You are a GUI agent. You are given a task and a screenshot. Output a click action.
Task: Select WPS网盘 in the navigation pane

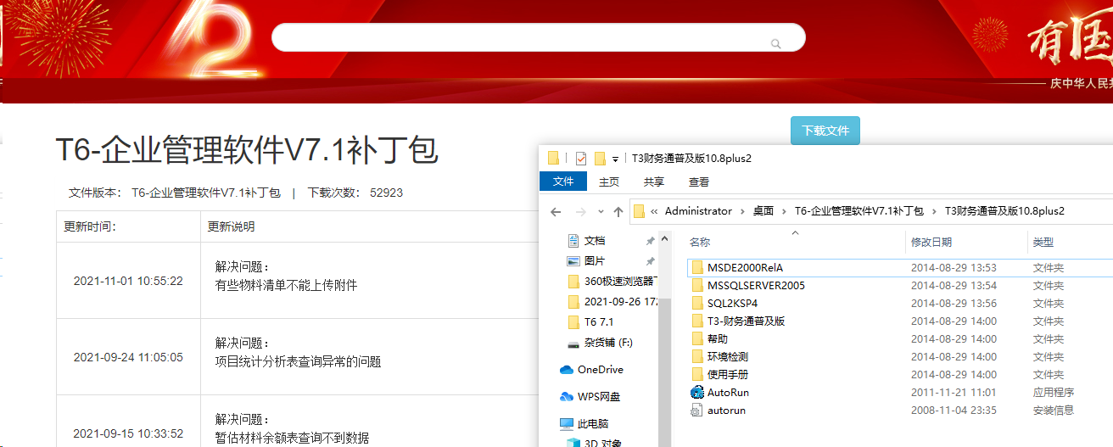point(599,397)
